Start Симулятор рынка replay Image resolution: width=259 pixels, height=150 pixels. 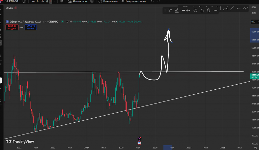[x=134, y=1]
